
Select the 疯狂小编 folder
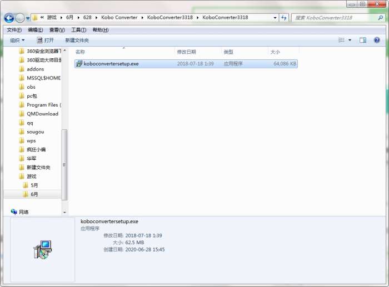tap(32, 149)
